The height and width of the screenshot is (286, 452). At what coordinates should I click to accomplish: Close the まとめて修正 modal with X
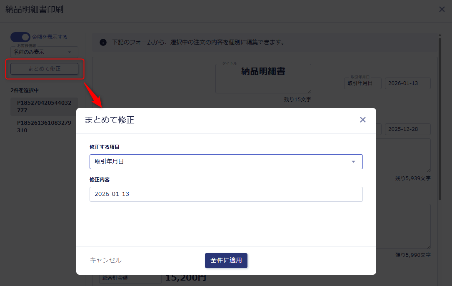point(362,120)
